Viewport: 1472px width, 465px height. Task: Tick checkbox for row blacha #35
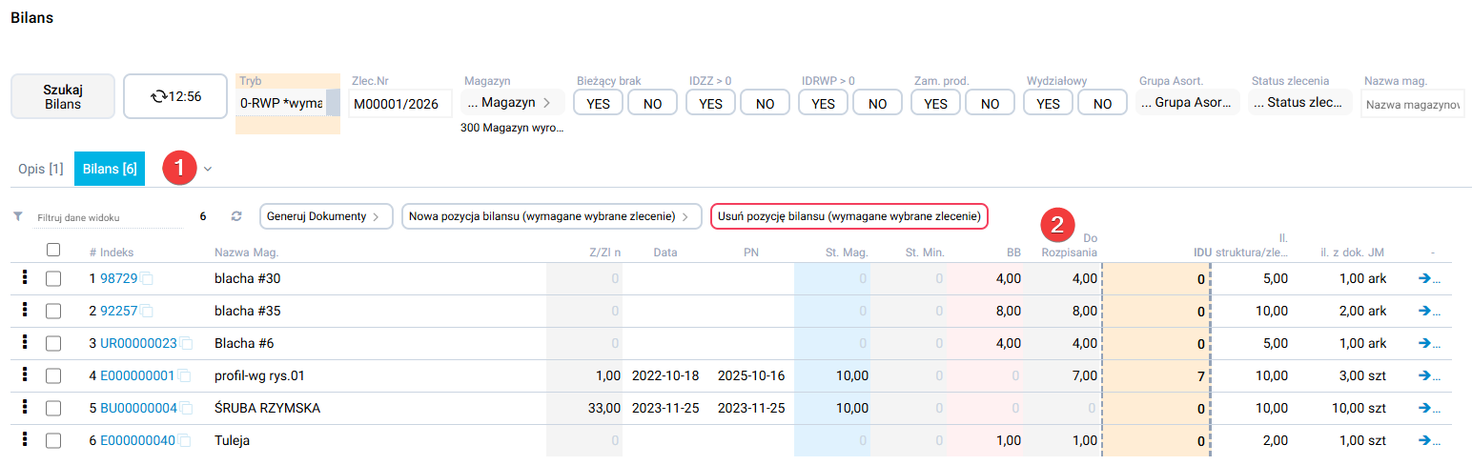(53, 311)
